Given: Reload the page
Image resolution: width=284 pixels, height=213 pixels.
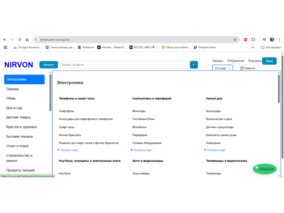Looking at the screenshot, I should pos(20,40).
